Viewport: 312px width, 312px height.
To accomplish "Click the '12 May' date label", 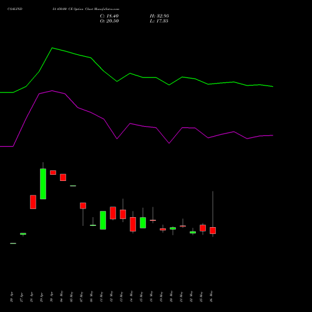I will tap(111, 297).
